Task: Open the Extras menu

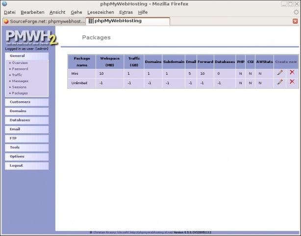Action: coord(126,12)
